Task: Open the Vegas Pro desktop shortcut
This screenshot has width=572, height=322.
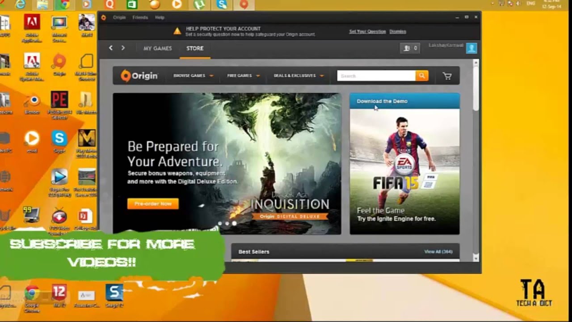Action: 59,183
